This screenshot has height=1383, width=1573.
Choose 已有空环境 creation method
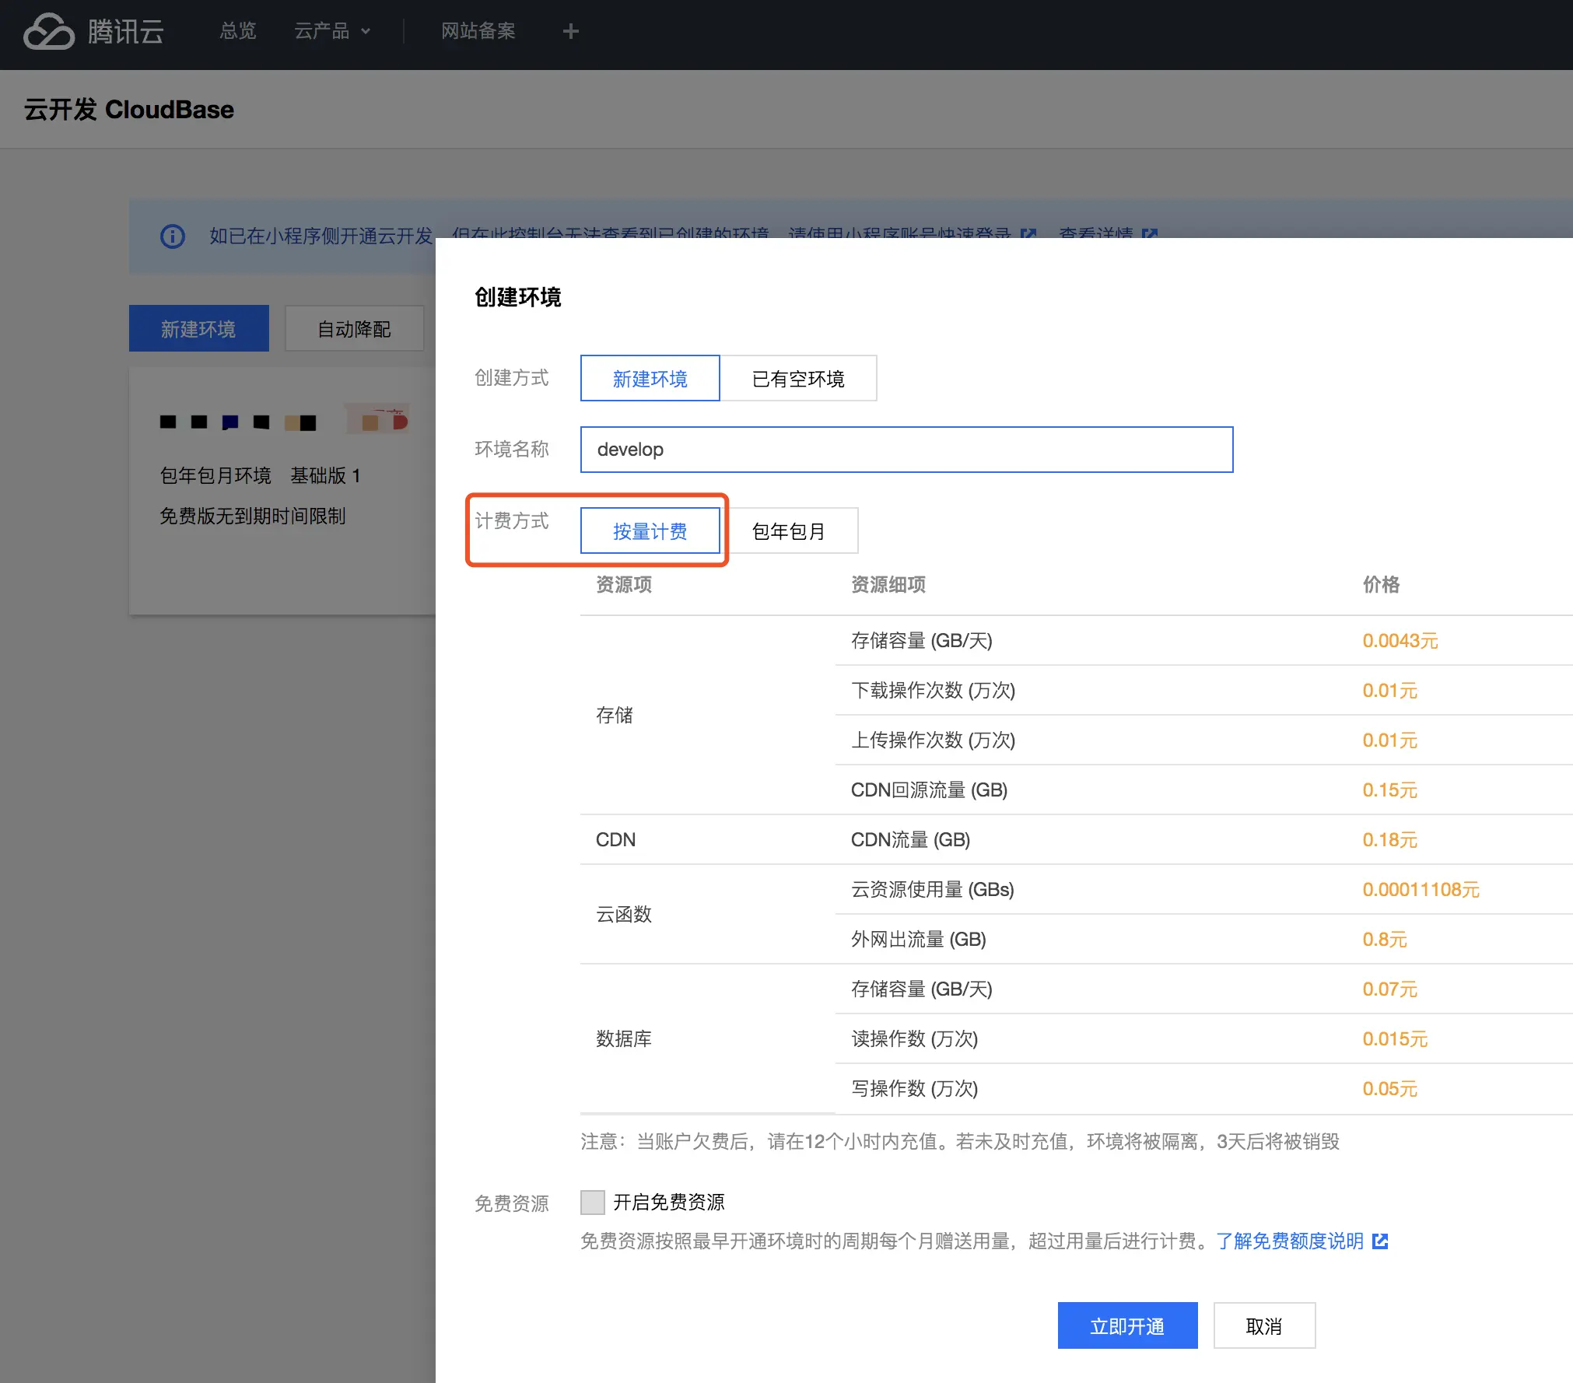[797, 379]
